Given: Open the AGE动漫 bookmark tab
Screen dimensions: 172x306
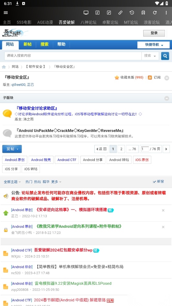Looking at the screenshot, I should click(x=45, y=22).
